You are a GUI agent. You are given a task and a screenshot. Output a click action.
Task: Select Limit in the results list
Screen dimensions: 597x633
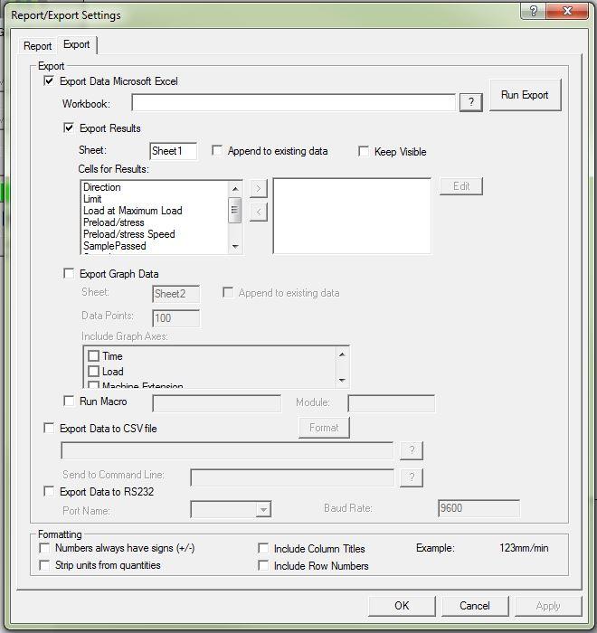pyautogui.click(x=155, y=199)
